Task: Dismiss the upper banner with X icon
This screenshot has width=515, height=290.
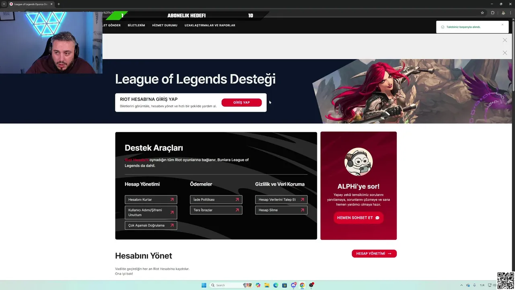Action: tap(505, 40)
